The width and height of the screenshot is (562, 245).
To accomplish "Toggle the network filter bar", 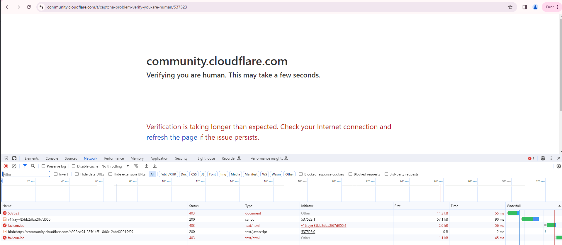I will [x=25, y=166].
